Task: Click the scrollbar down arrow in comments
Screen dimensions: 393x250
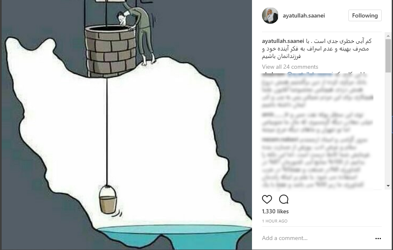Action: click(x=388, y=186)
